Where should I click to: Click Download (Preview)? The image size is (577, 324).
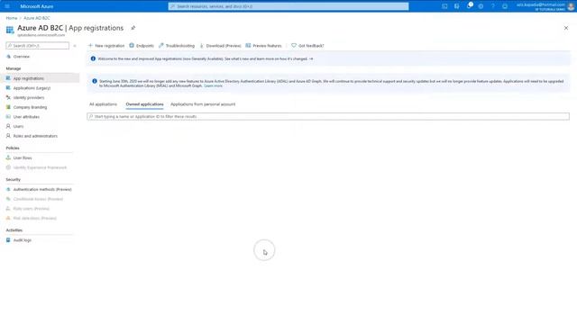(220, 46)
